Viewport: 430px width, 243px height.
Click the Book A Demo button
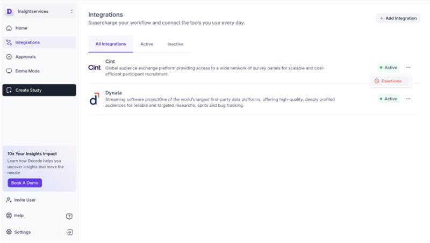coord(25,183)
